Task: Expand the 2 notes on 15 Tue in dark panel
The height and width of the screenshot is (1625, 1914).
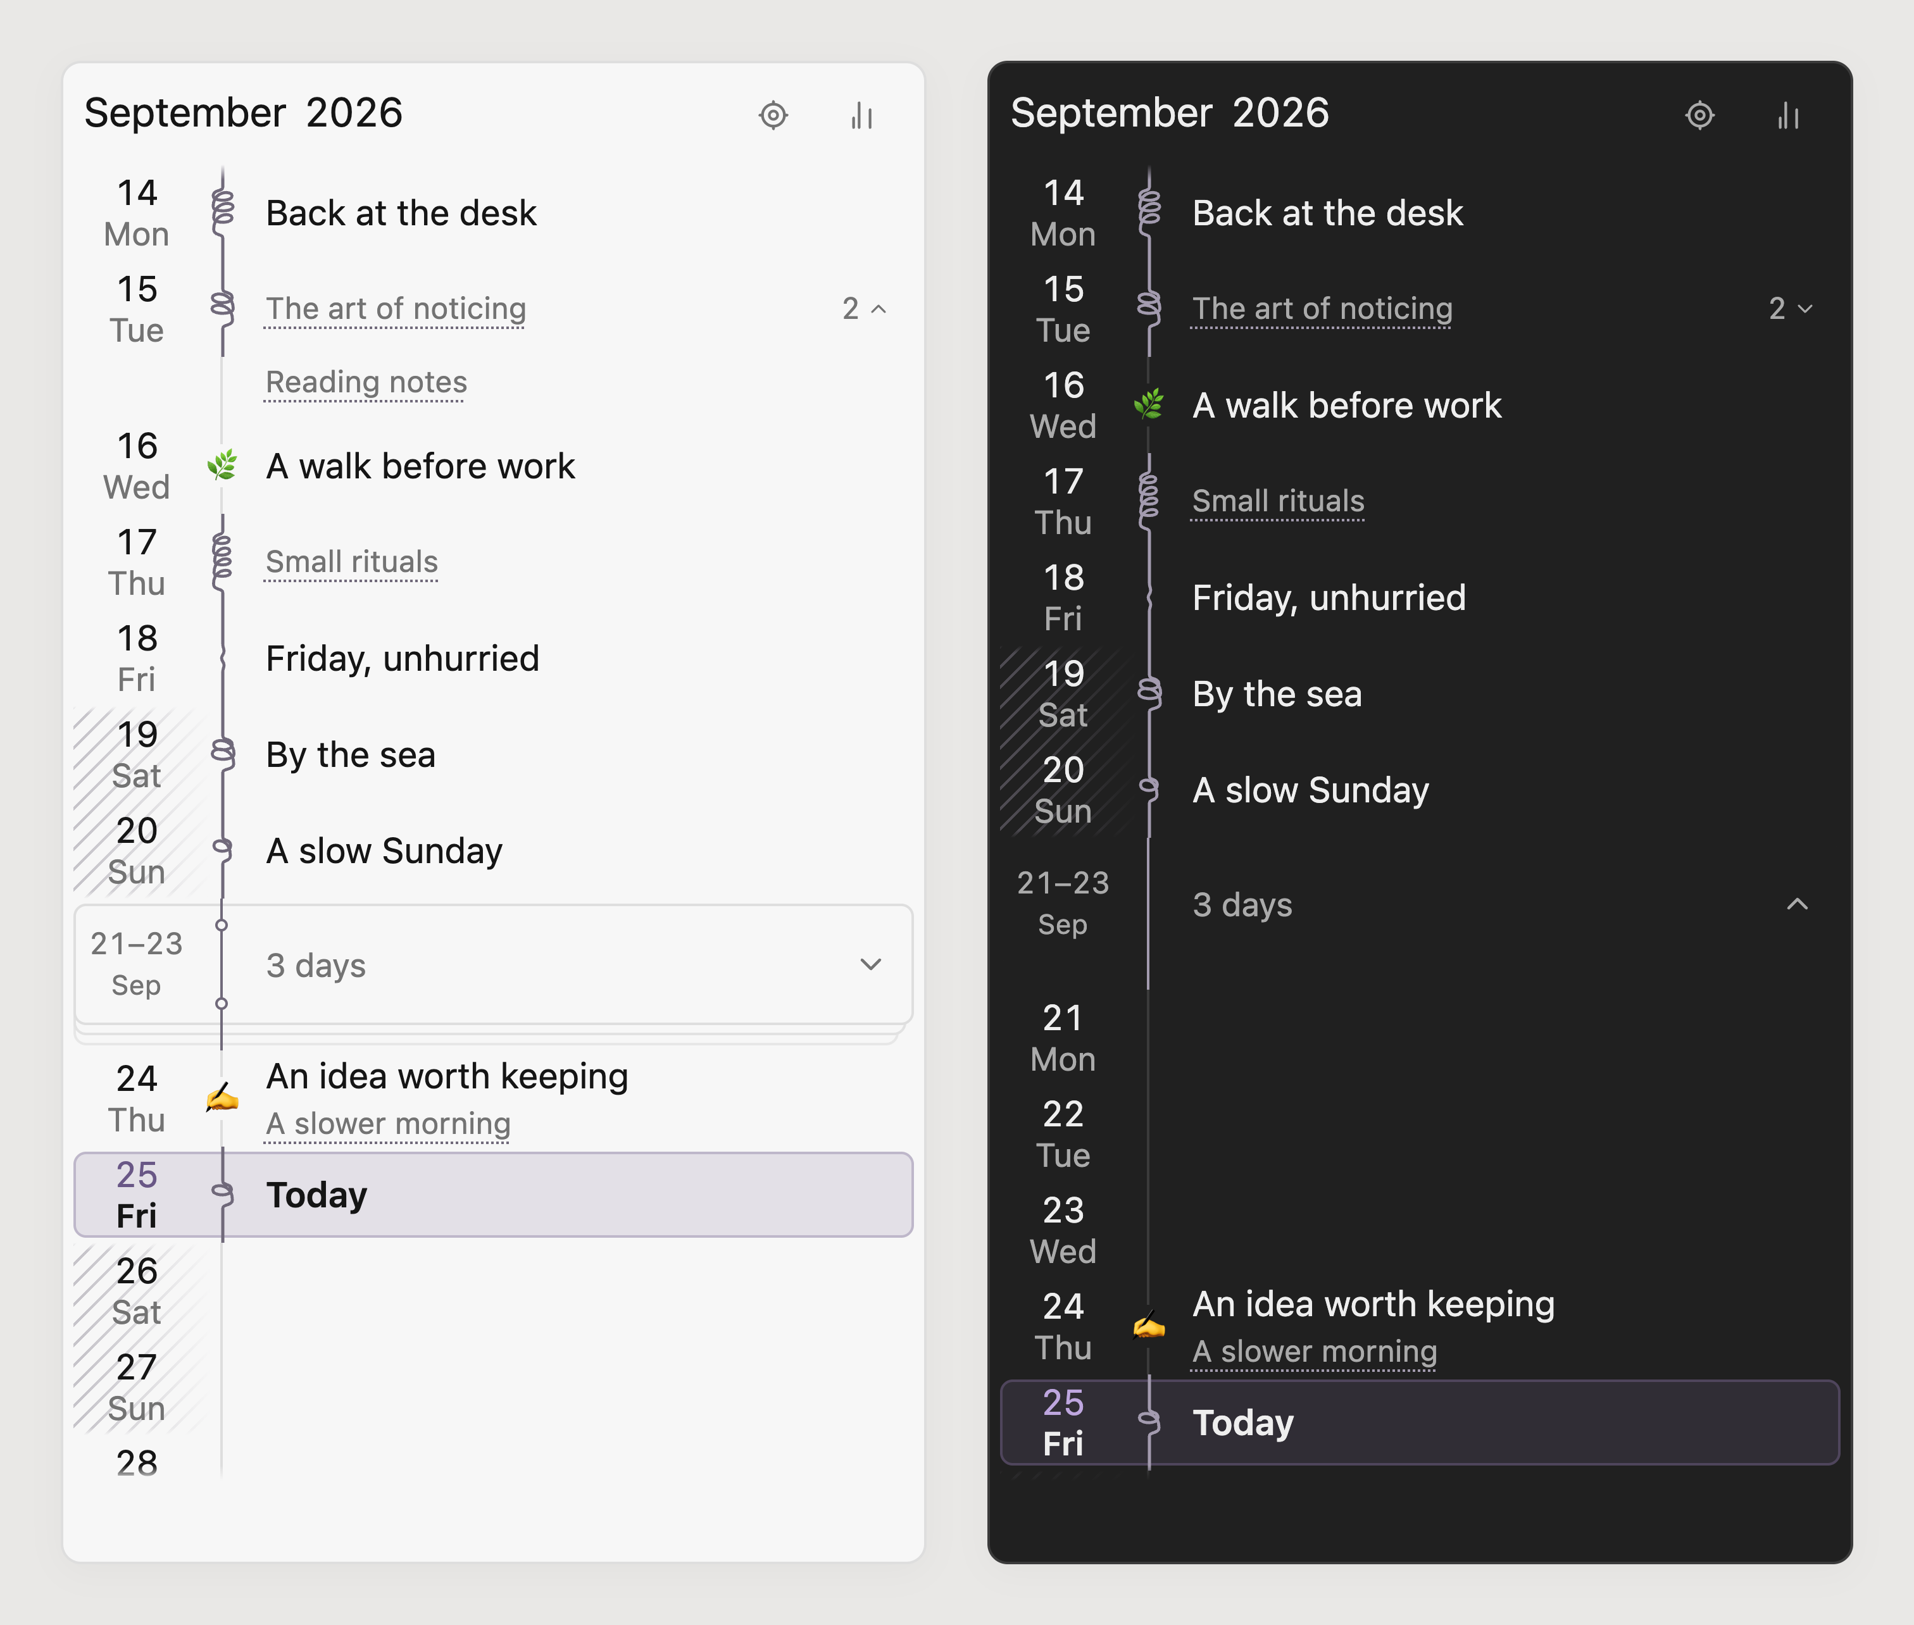Action: pos(1791,309)
